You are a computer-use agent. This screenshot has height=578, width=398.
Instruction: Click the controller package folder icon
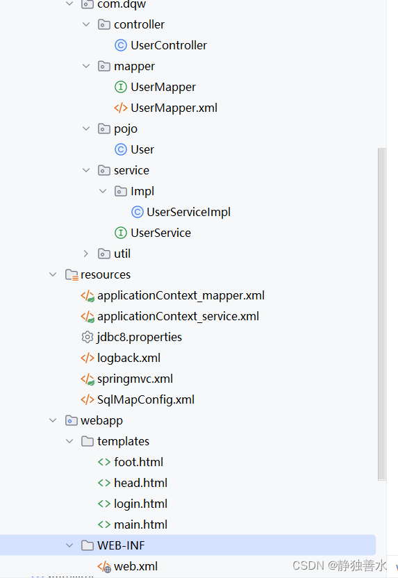(x=104, y=25)
